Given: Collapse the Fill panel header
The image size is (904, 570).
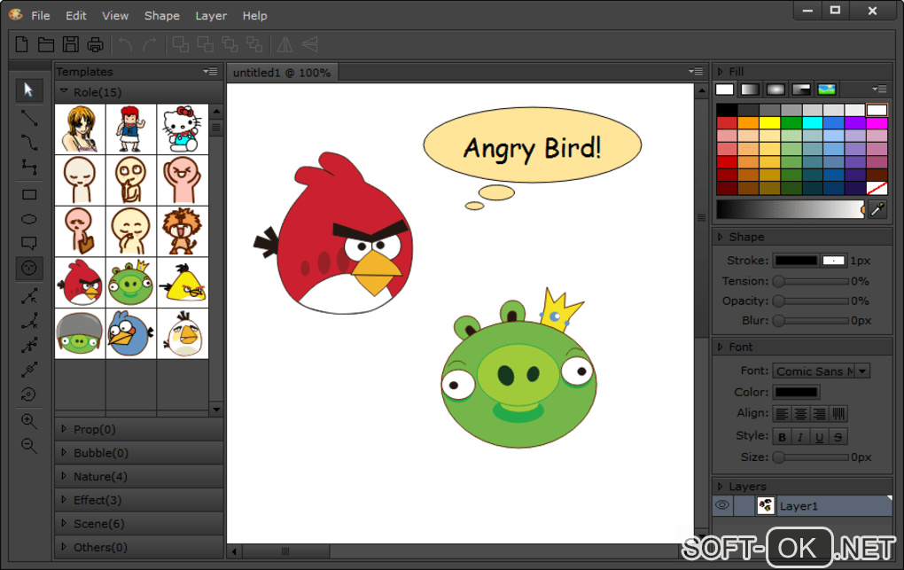Looking at the screenshot, I should pos(803,72).
